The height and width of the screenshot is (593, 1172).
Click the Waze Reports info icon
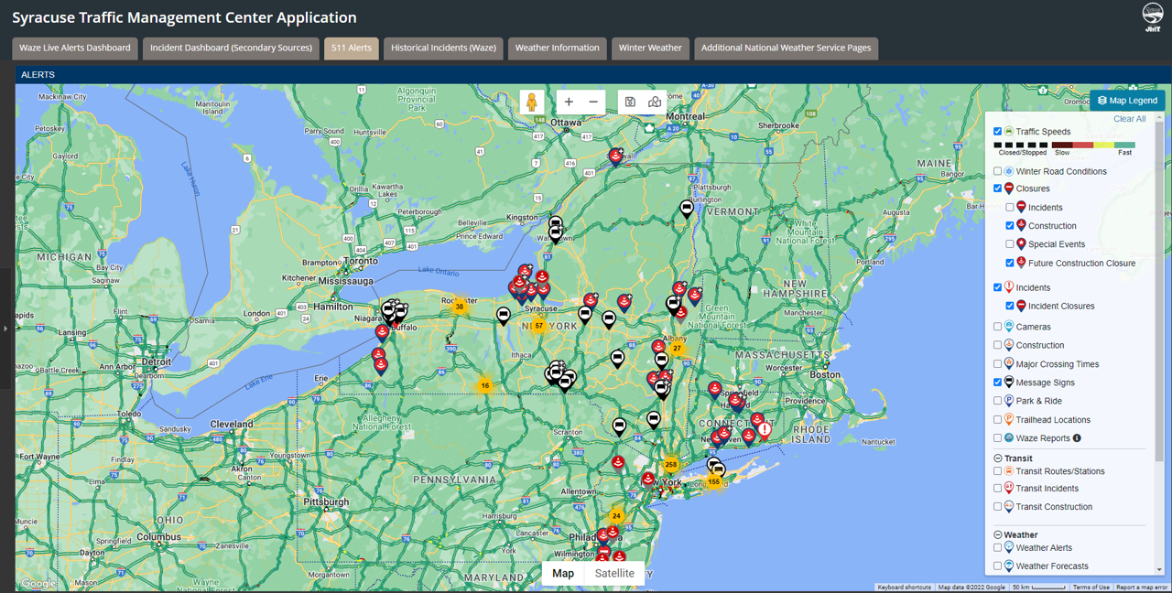pyautogui.click(x=1077, y=438)
